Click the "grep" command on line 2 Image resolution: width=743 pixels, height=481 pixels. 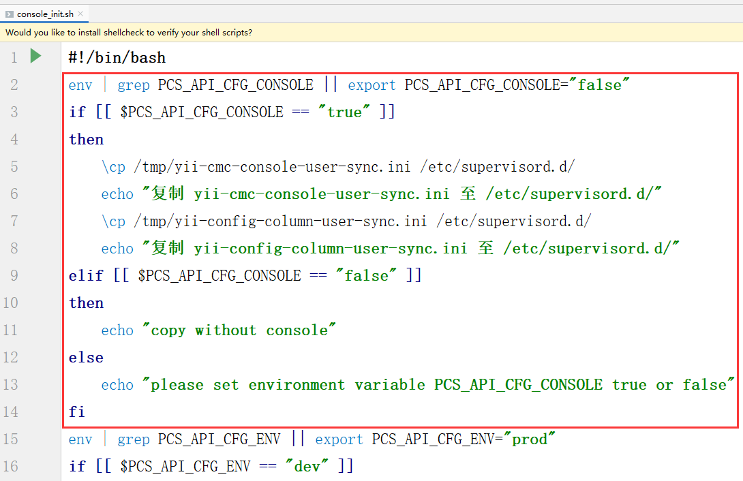click(134, 85)
